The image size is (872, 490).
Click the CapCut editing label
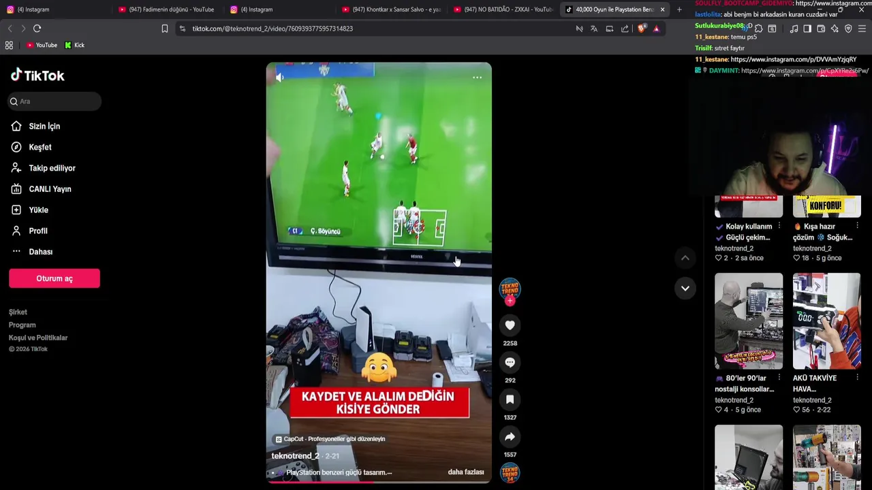click(x=330, y=439)
